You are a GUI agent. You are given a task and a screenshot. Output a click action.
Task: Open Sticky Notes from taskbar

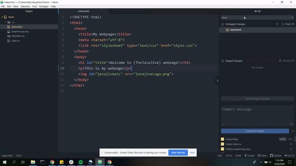62,162
